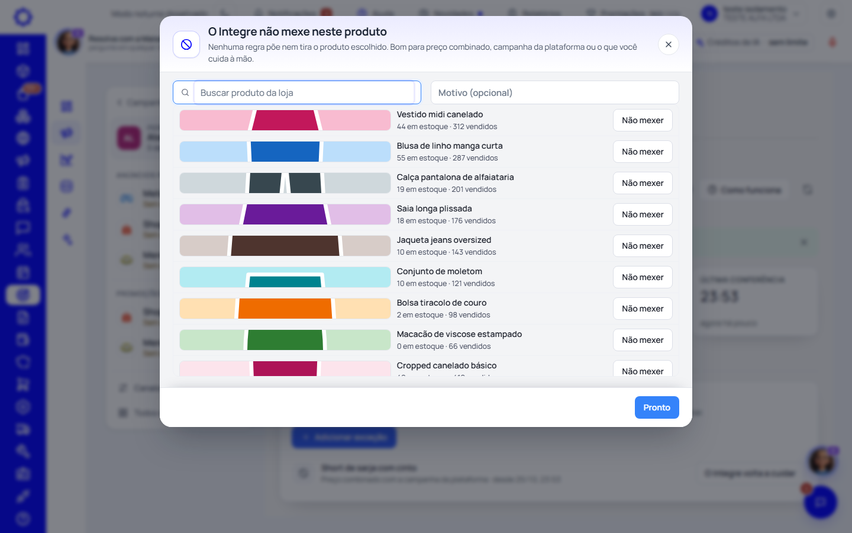Image resolution: width=852 pixels, height=533 pixels.
Task: Click the '19 em estoque · 201 vendidos' line
Action: [x=447, y=190]
